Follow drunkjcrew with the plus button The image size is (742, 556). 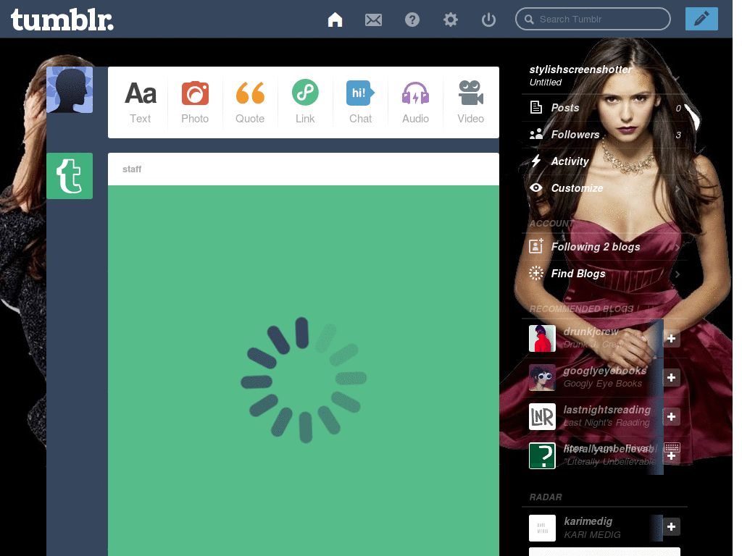(671, 339)
